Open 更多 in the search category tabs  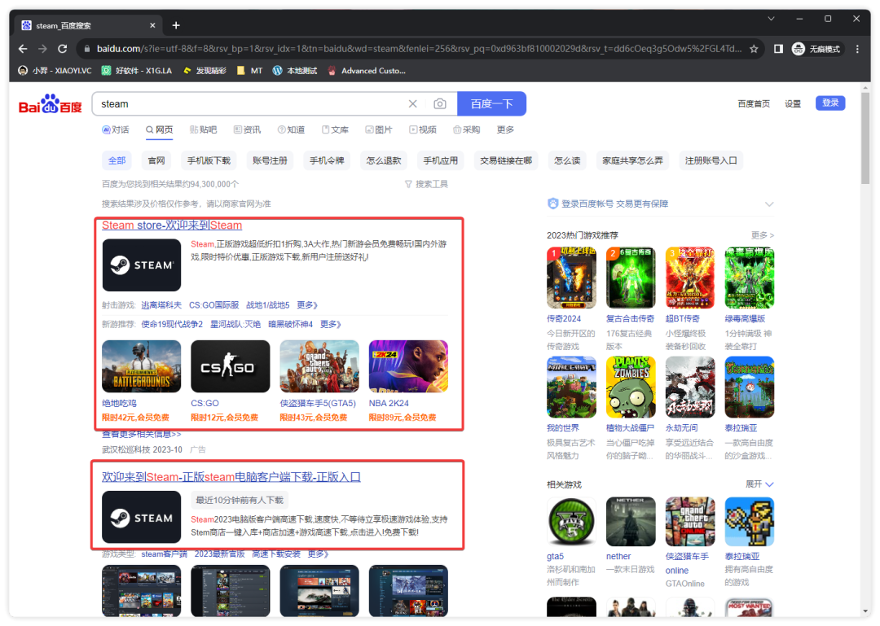pyautogui.click(x=505, y=130)
